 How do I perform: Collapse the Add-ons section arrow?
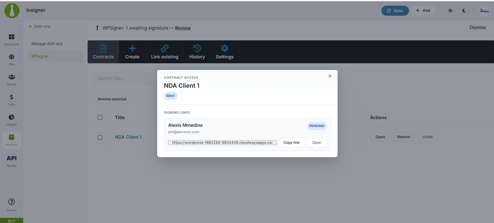[30, 26]
